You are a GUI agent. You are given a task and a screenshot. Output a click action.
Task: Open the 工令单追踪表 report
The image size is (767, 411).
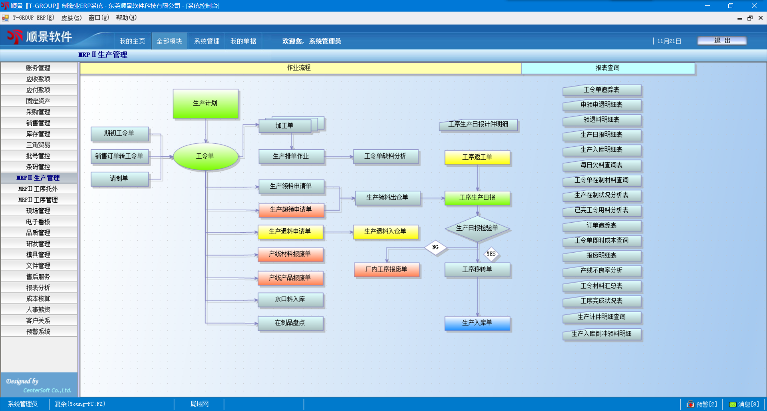coord(602,90)
